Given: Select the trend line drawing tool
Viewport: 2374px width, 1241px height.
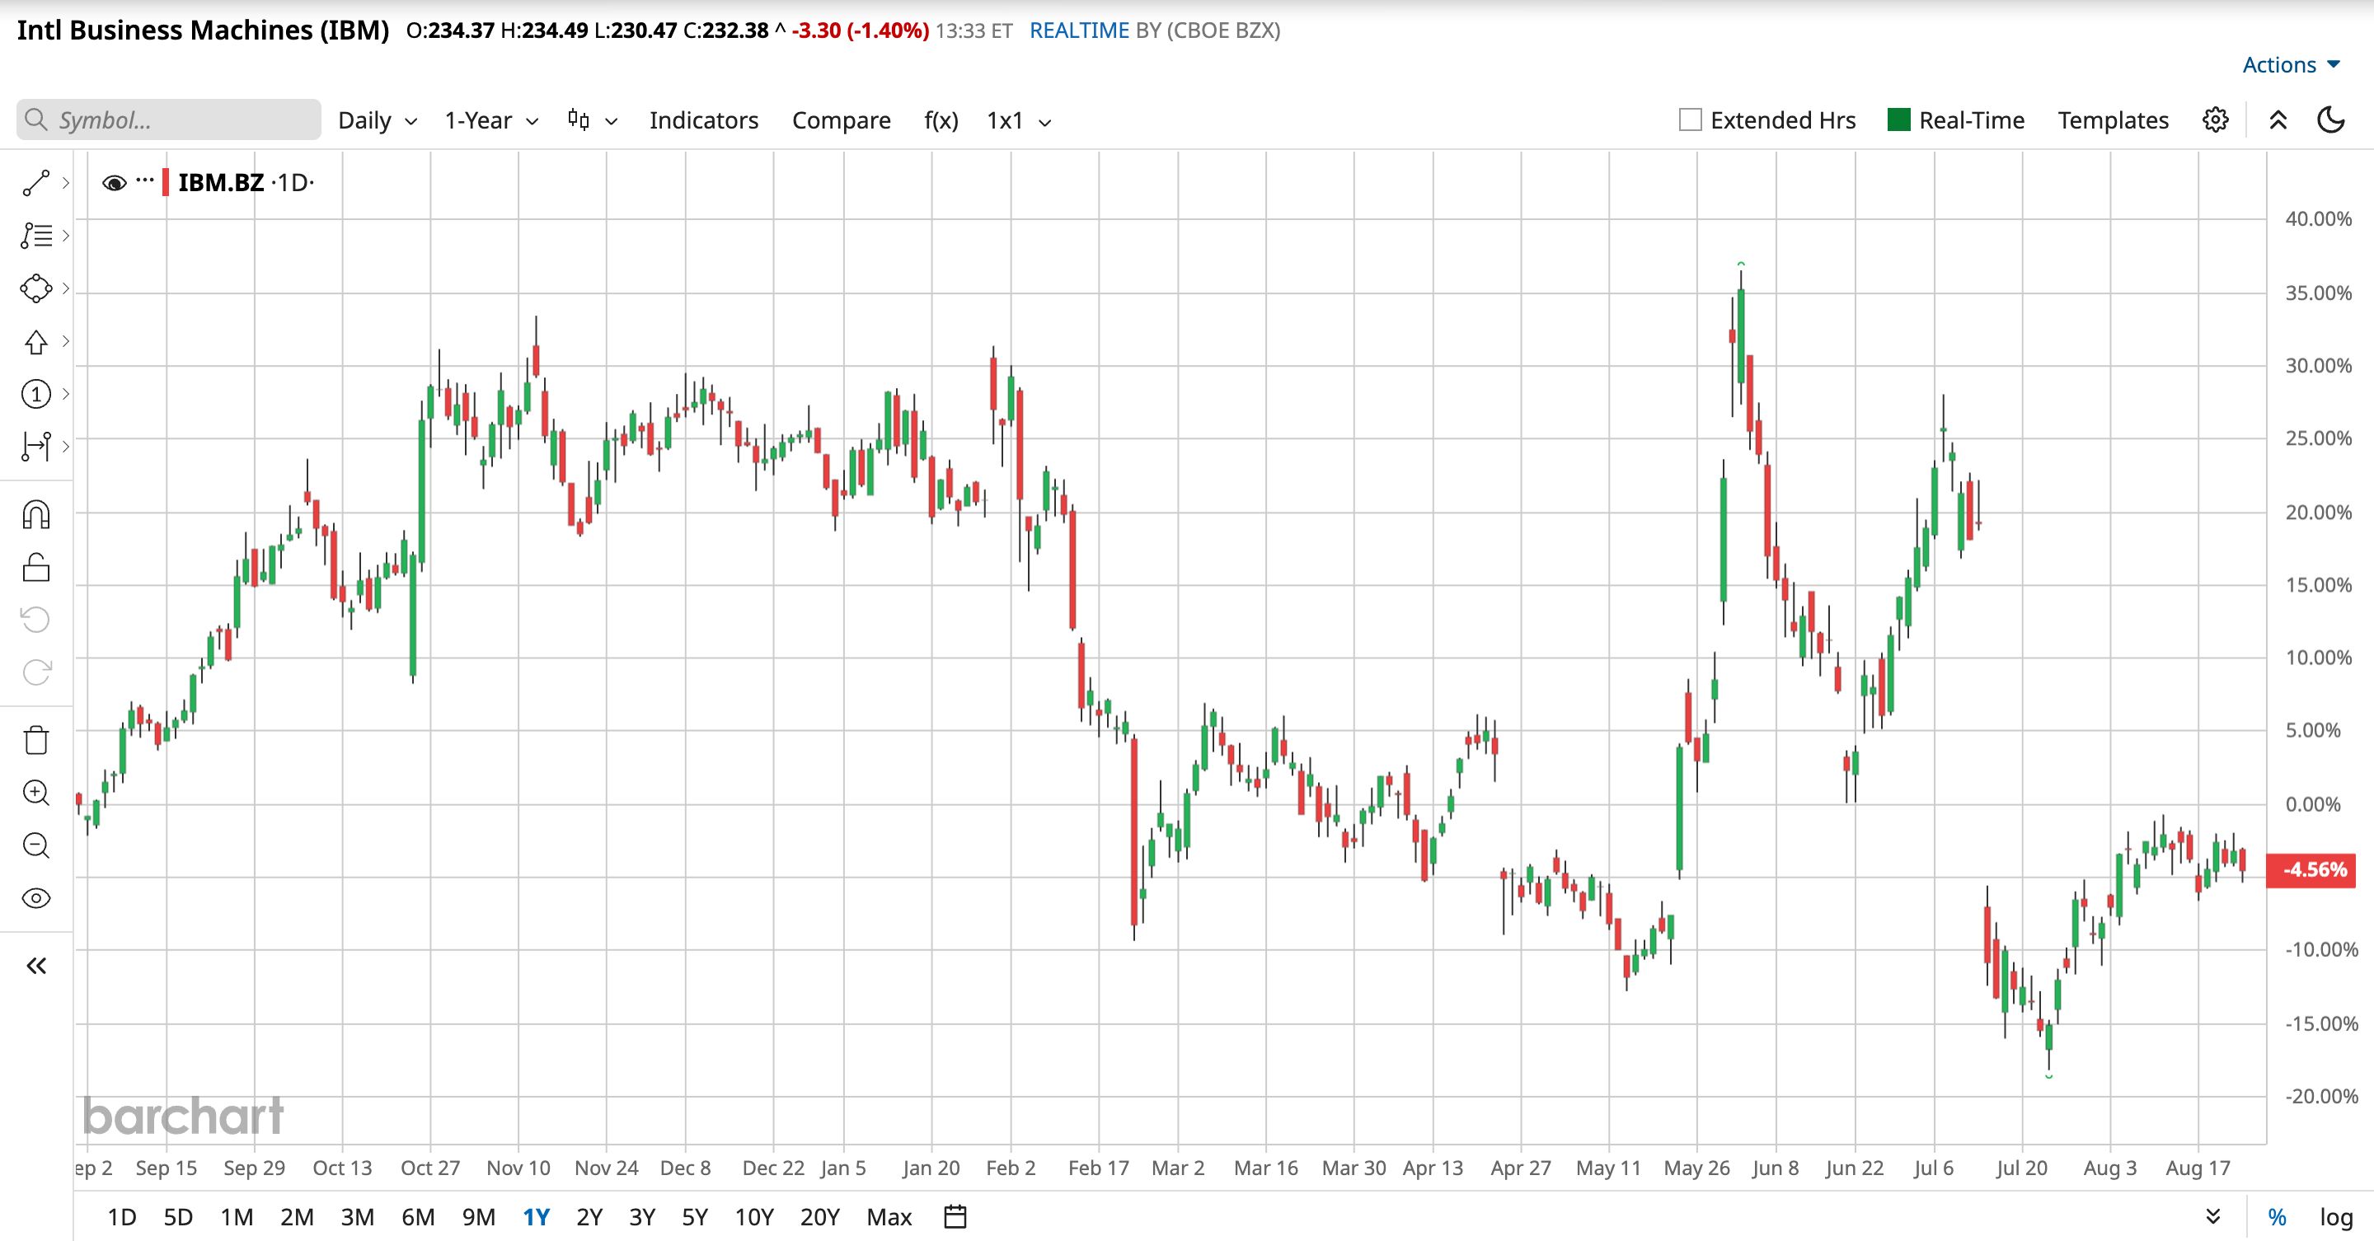Looking at the screenshot, I should (36, 183).
